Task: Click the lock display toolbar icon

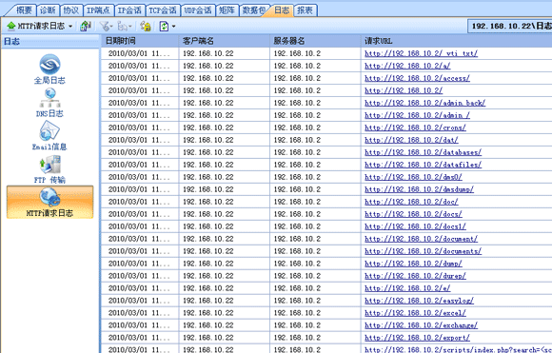Action: (x=146, y=26)
